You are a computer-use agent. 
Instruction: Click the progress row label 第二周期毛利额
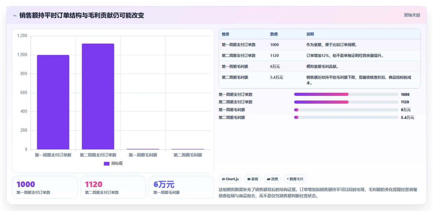coord(232,117)
